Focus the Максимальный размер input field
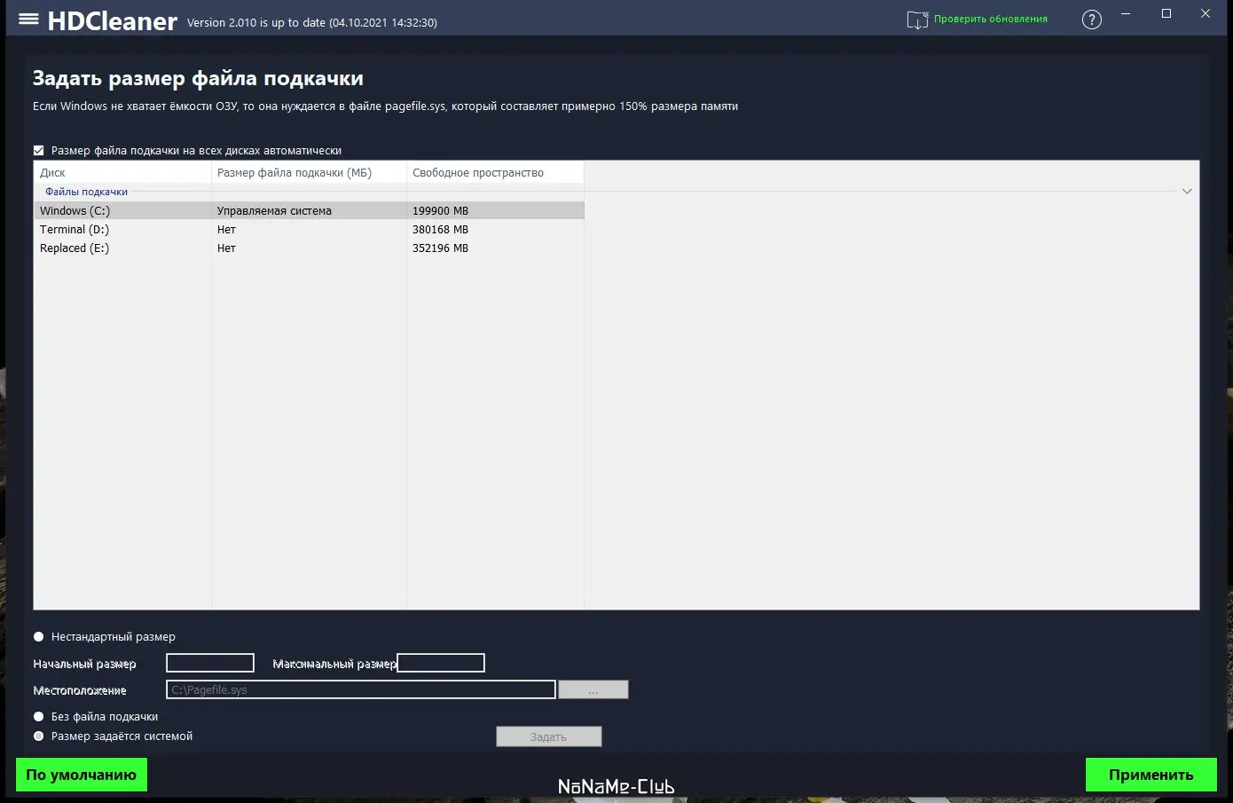The height and width of the screenshot is (803, 1233). [441, 663]
